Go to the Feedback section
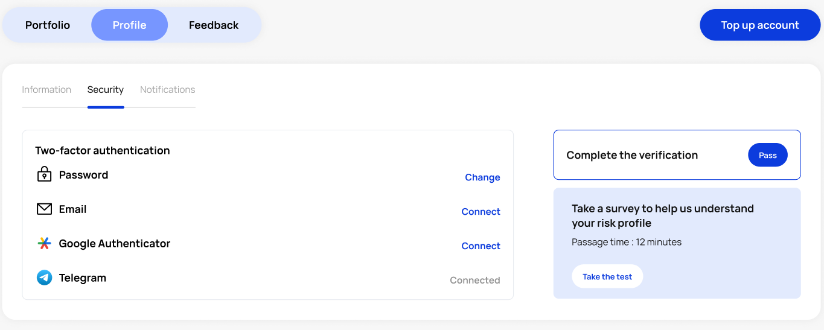The width and height of the screenshot is (824, 330). click(x=214, y=25)
